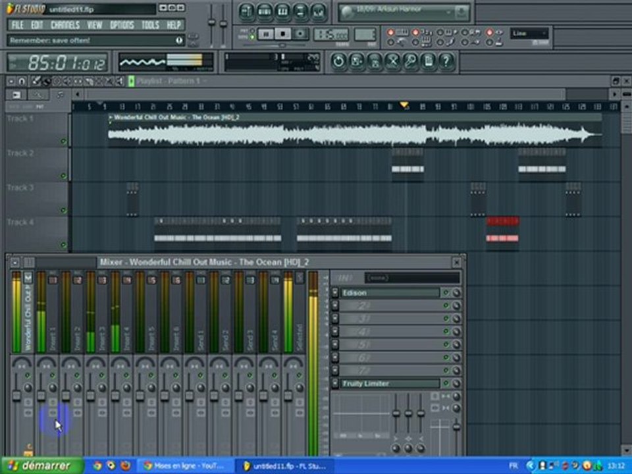Open the Fruity Limiter slot dropdown arrow
This screenshot has height=474, width=632.
(335, 384)
